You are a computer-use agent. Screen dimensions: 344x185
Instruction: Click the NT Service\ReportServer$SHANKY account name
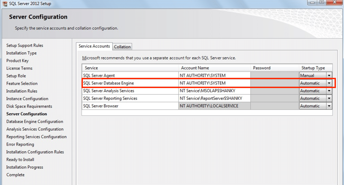(211, 98)
